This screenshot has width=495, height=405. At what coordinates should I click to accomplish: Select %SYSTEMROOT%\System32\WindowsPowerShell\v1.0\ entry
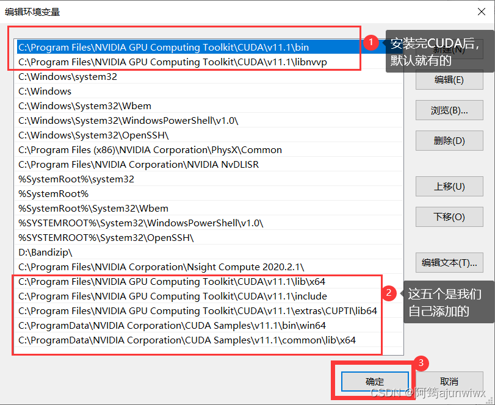coord(208,223)
